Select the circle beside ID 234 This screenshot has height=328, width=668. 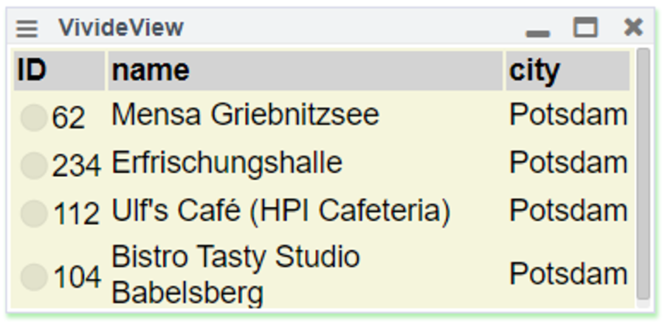tap(33, 166)
